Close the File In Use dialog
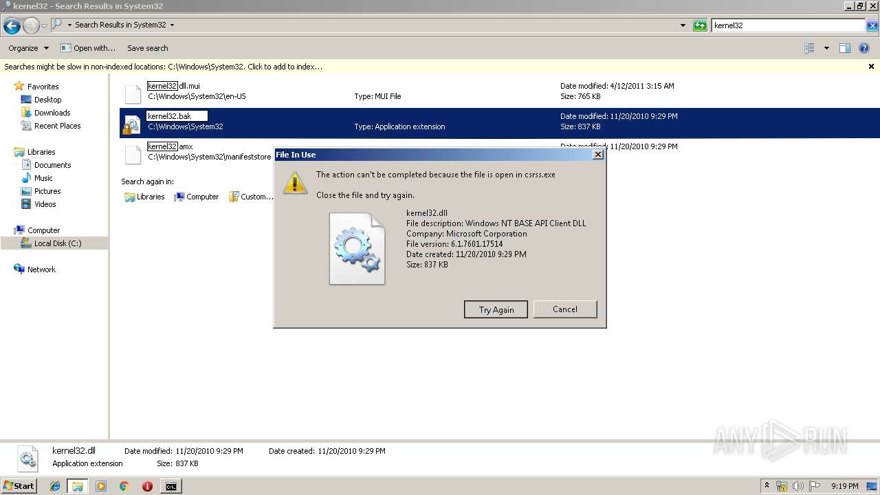Screen dimensions: 880x495 pos(598,155)
